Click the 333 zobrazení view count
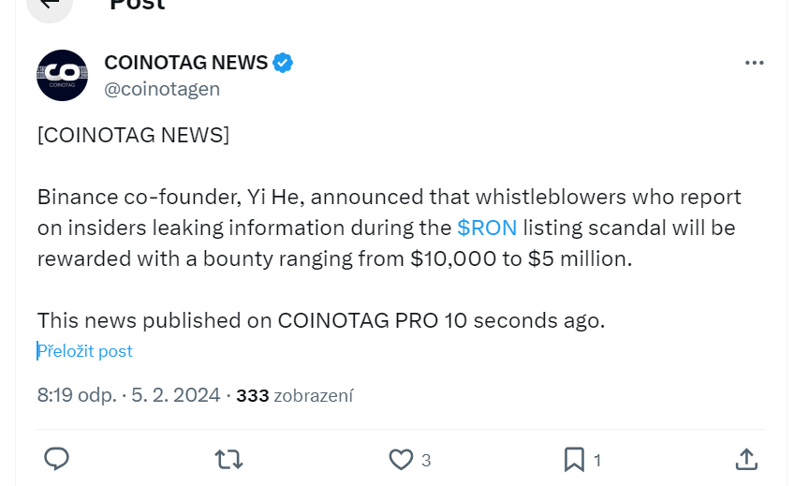Image resolution: width=794 pixels, height=486 pixels. pos(294,396)
